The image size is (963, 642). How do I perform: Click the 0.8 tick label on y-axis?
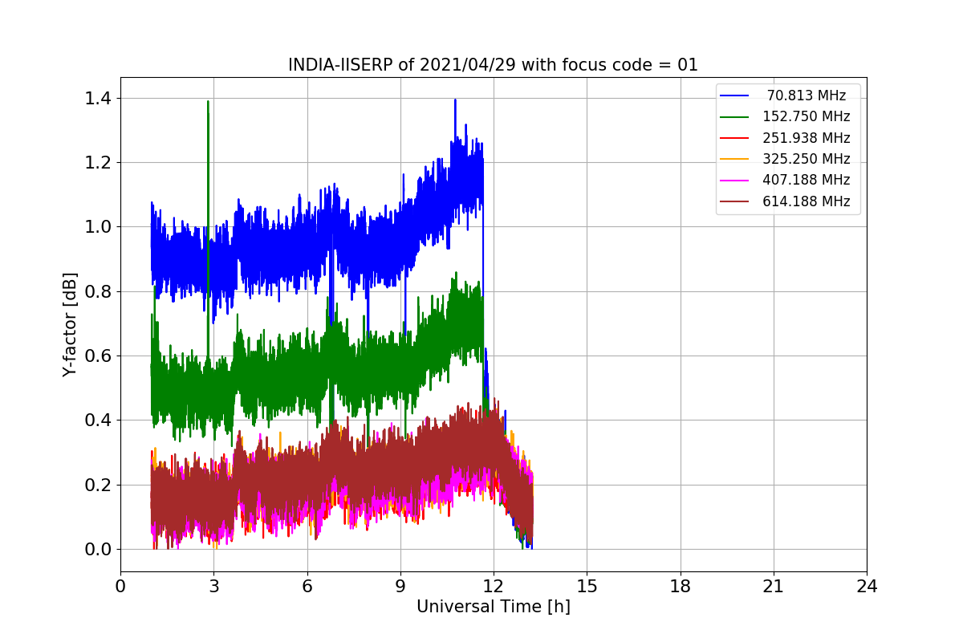98,291
